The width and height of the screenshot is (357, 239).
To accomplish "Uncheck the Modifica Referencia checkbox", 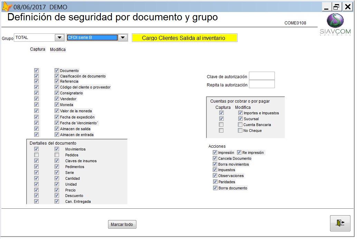I will [x=57, y=81].
